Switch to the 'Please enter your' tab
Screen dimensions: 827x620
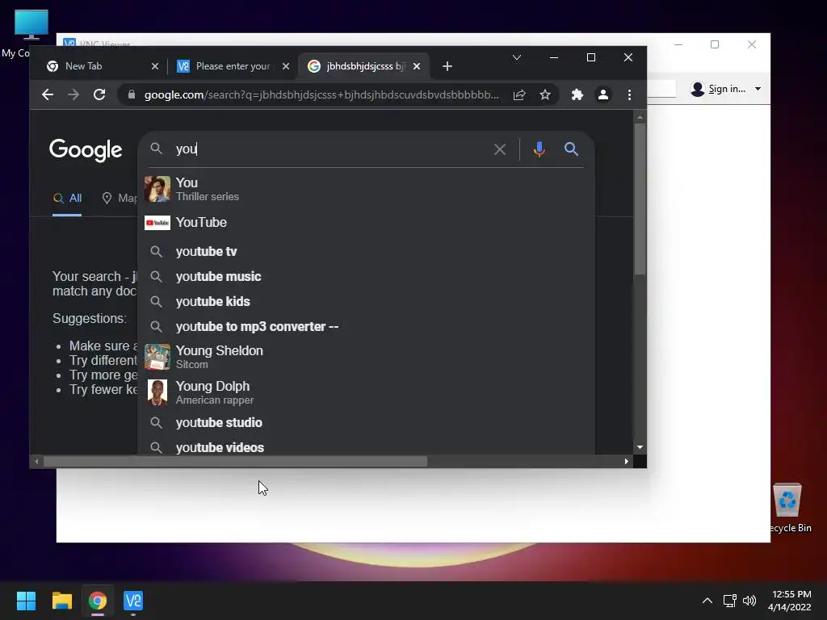(233, 66)
